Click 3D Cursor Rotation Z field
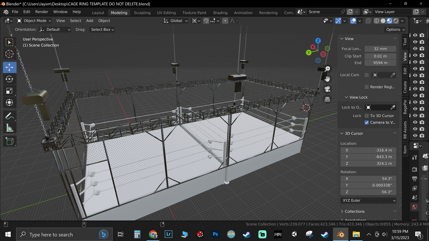The image size is (429, 241). [368, 192]
